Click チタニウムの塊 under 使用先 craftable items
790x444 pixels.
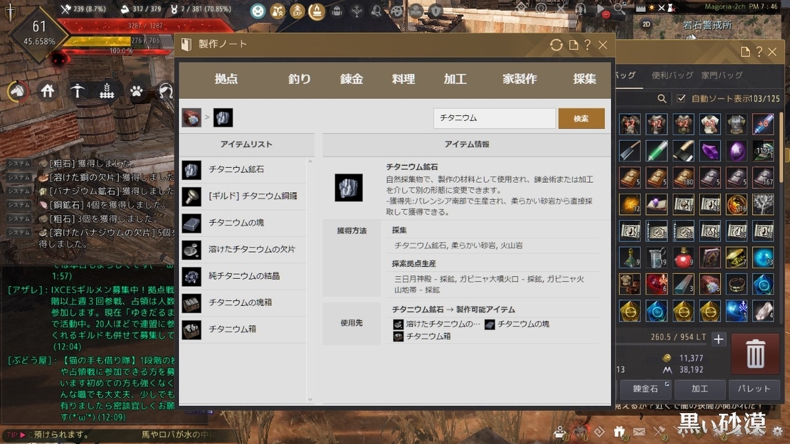[x=517, y=324]
